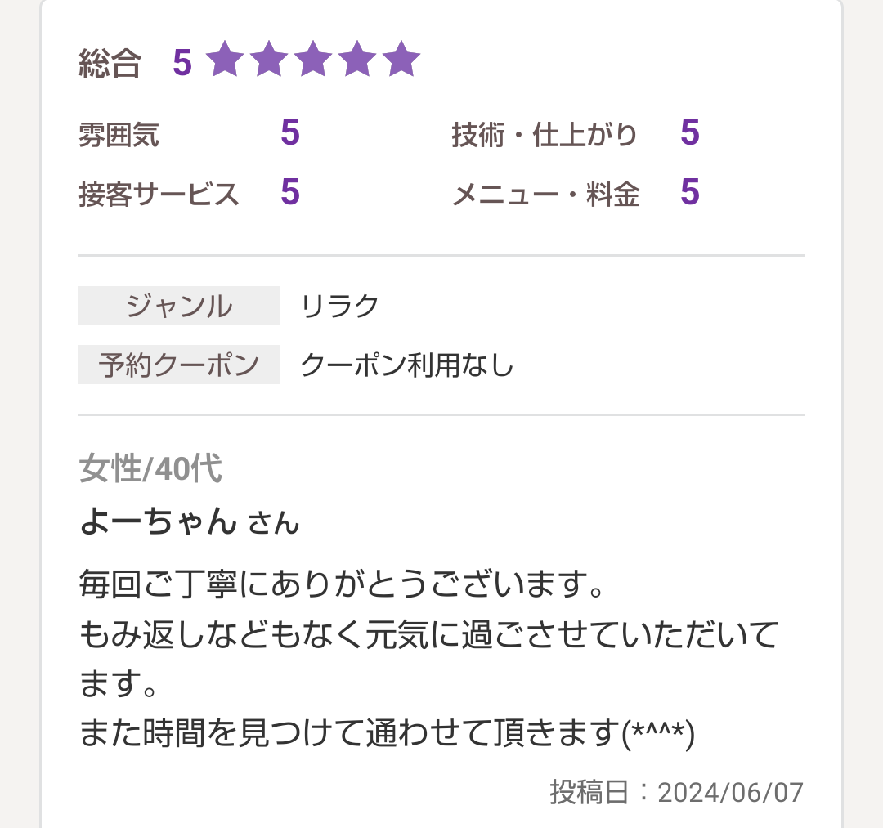Screen dimensions: 883x828
Task: Click the メニュー・料金 rating label
Action: pos(545,195)
